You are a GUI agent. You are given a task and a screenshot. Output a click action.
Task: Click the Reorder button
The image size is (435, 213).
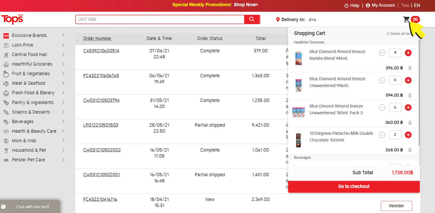[x=396, y=206]
